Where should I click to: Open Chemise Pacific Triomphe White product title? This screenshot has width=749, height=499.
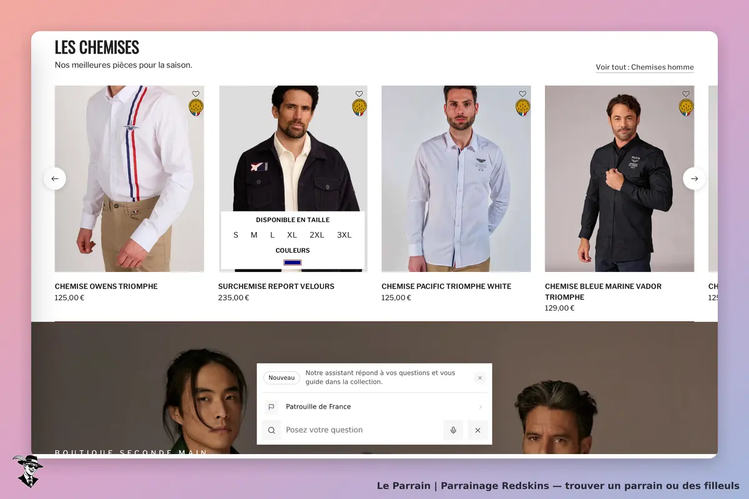coord(446,286)
